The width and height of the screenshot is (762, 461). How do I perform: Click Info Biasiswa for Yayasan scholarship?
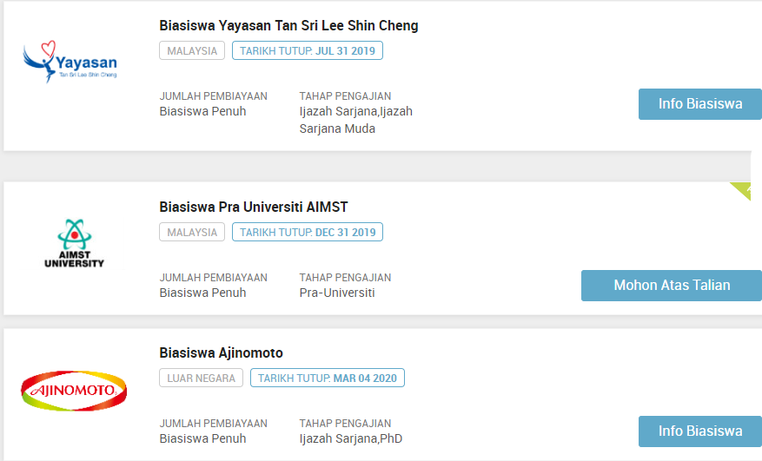[x=699, y=104]
